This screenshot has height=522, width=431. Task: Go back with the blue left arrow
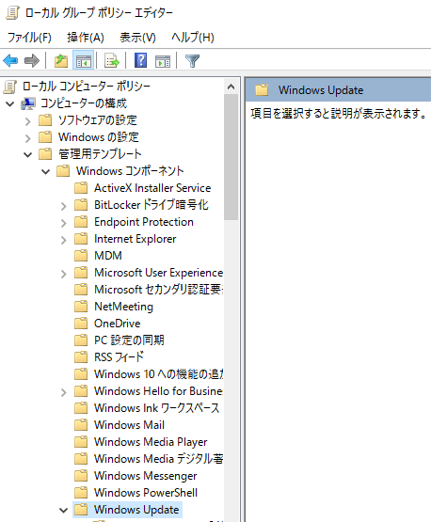pyautogui.click(x=10, y=61)
